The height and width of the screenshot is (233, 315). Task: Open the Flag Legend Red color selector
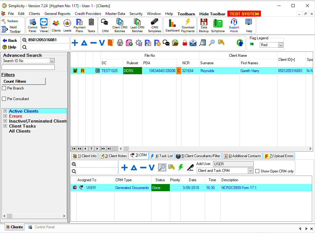point(280,45)
